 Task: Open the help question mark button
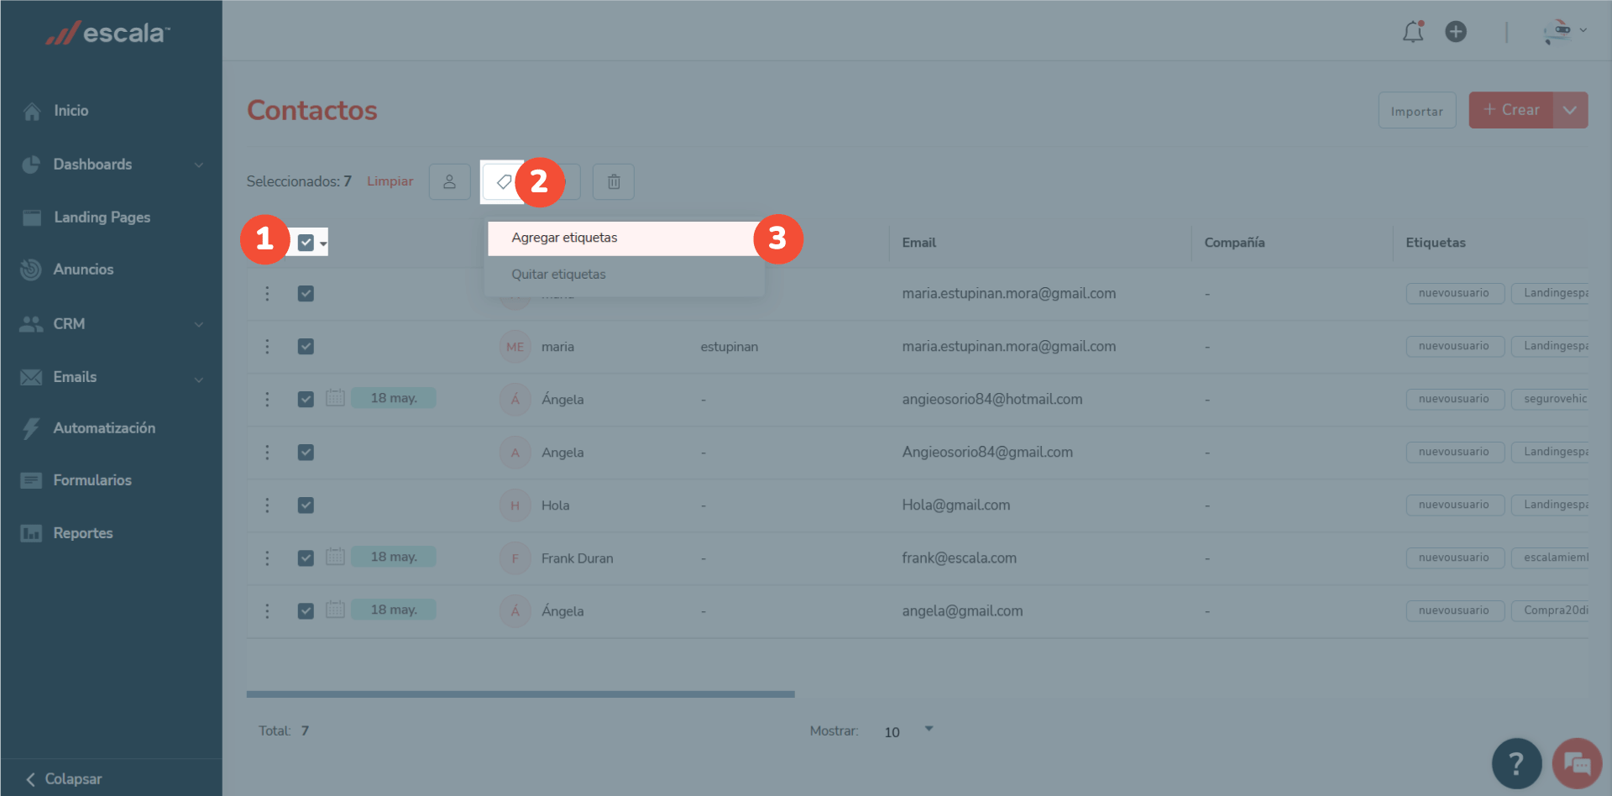pyautogui.click(x=1516, y=763)
